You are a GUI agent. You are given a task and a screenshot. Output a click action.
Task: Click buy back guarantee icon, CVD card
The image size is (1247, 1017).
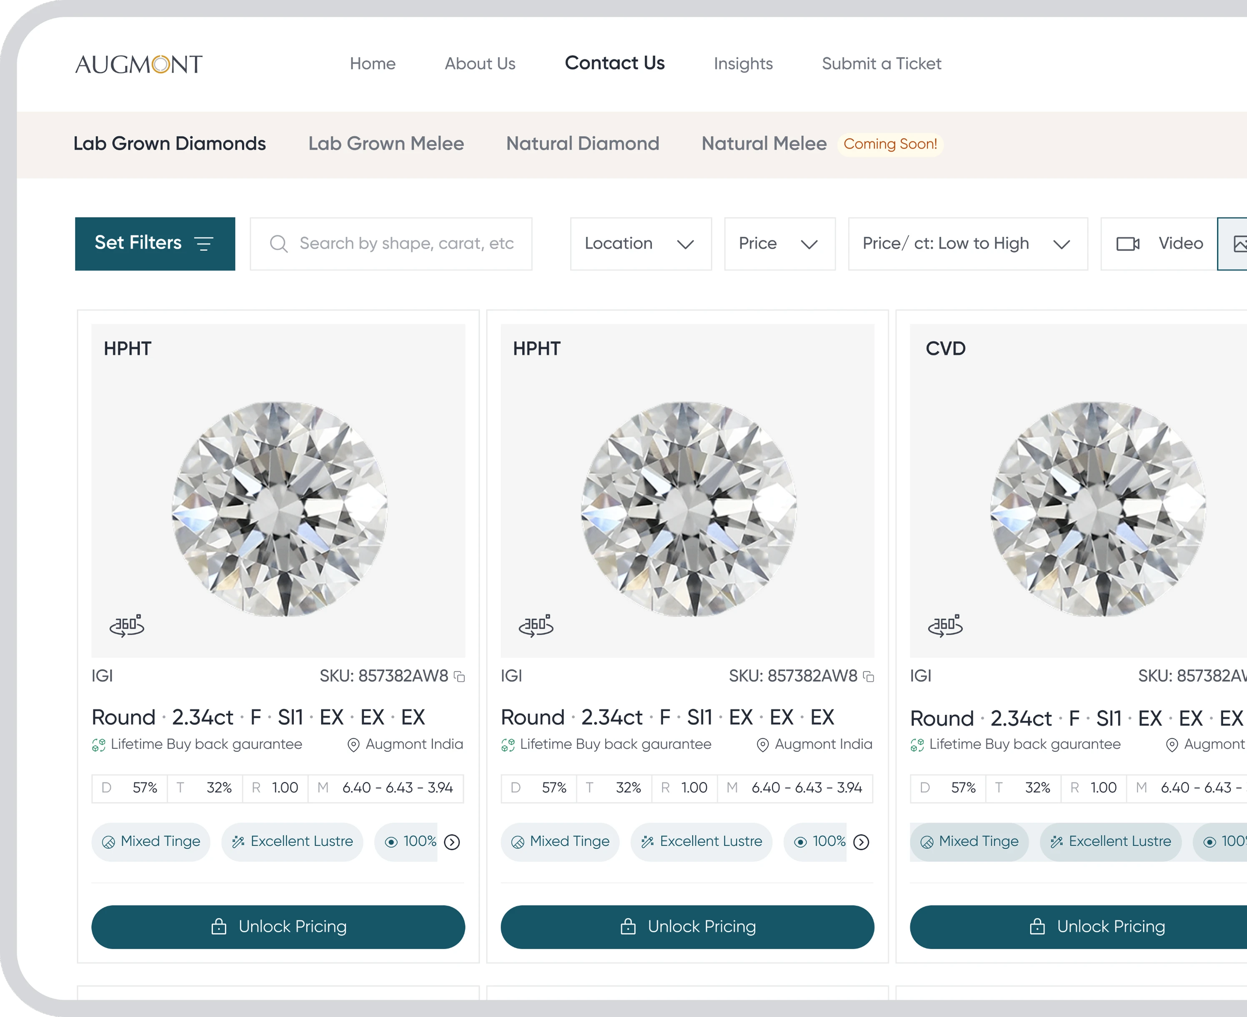(x=917, y=745)
